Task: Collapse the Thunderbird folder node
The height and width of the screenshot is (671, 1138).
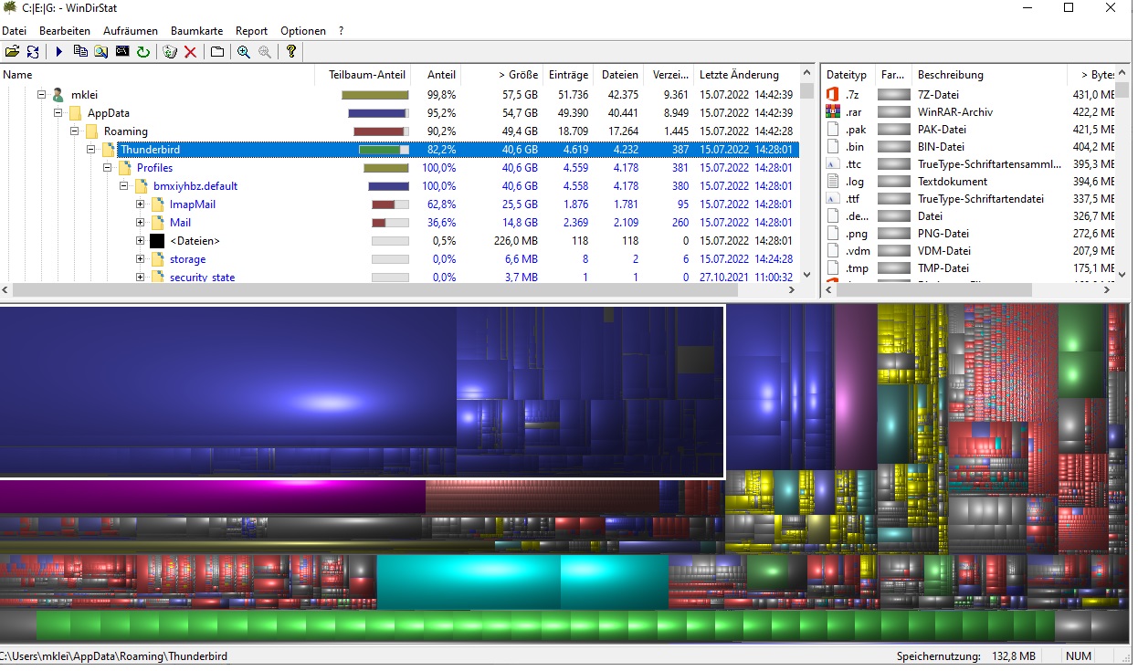Action: (x=90, y=150)
